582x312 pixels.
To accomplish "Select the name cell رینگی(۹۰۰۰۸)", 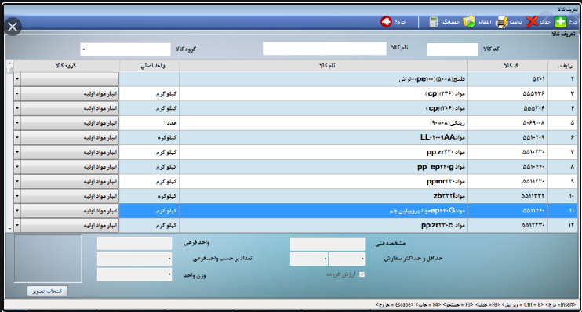I will (x=324, y=123).
